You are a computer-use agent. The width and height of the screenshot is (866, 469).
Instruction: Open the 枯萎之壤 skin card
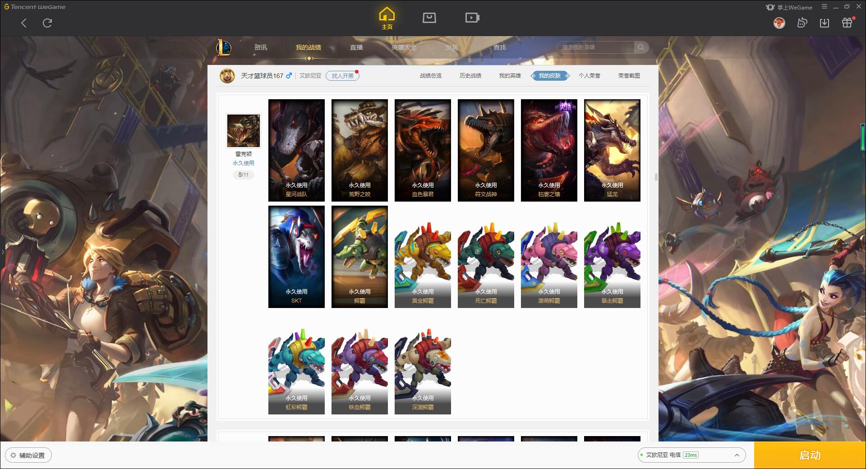click(549, 150)
